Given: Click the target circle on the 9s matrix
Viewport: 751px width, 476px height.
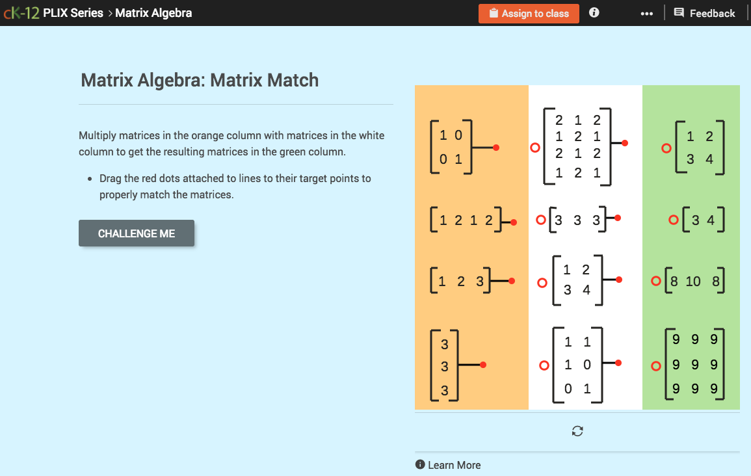Looking at the screenshot, I should 655,365.
